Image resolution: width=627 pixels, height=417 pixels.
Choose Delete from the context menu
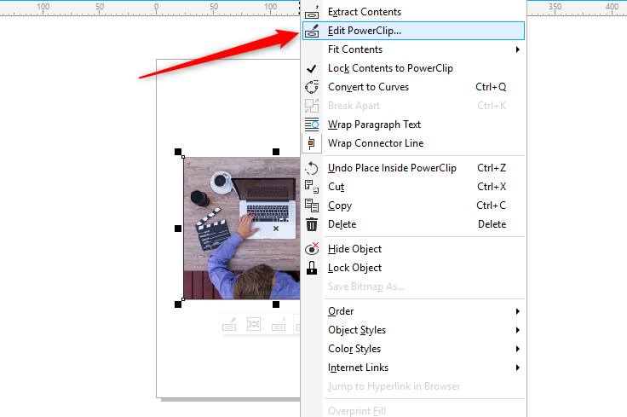(x=413, y=224)
